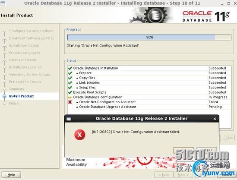Close the INS-20802 error dialog

coord(215,119)
